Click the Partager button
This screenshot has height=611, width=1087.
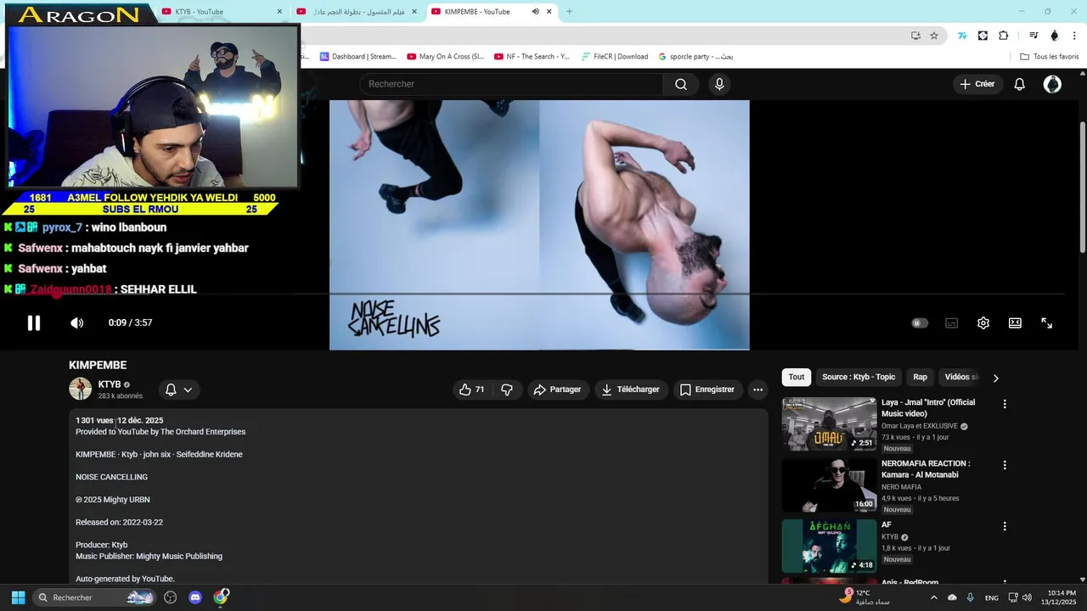(x=557, y=390)
